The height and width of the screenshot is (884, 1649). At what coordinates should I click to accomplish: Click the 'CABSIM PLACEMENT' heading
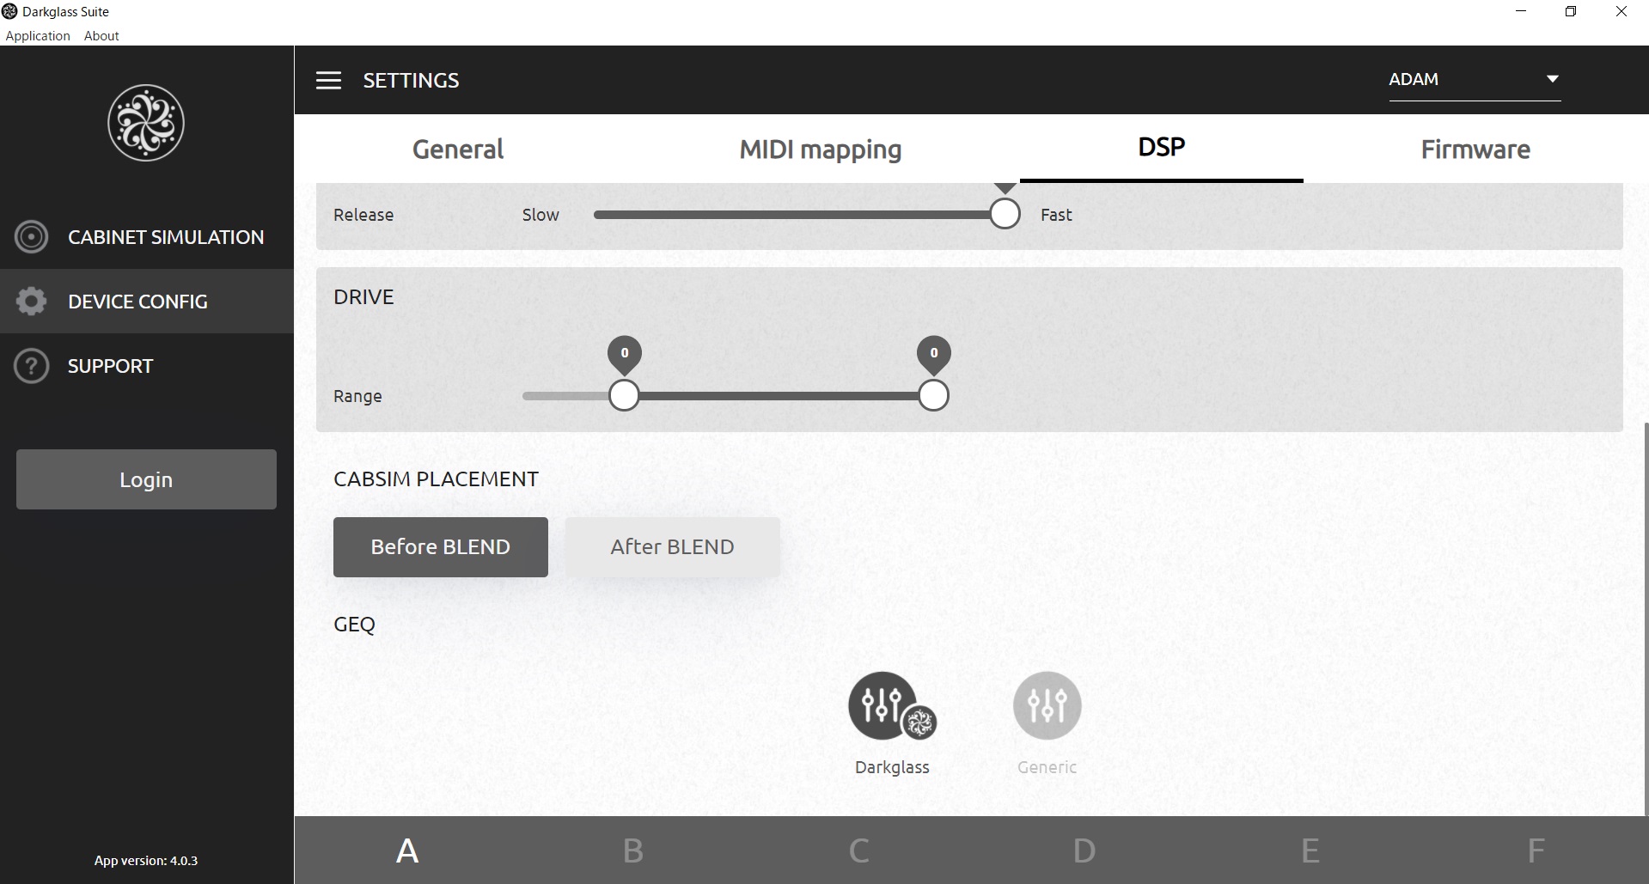pos(436,479)
